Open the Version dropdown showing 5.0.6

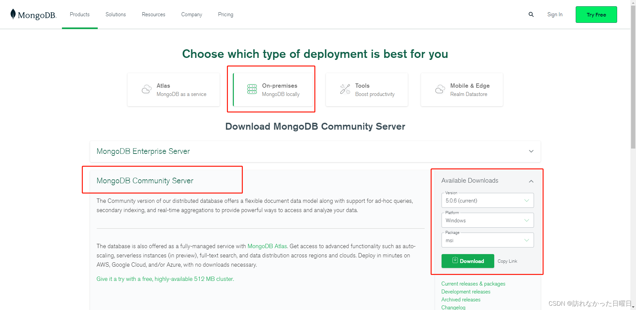coord(487,200)
